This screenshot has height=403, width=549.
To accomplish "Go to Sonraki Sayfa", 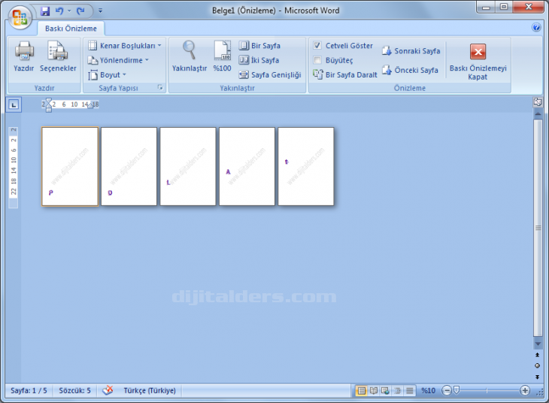I will (x=411, y=51).
